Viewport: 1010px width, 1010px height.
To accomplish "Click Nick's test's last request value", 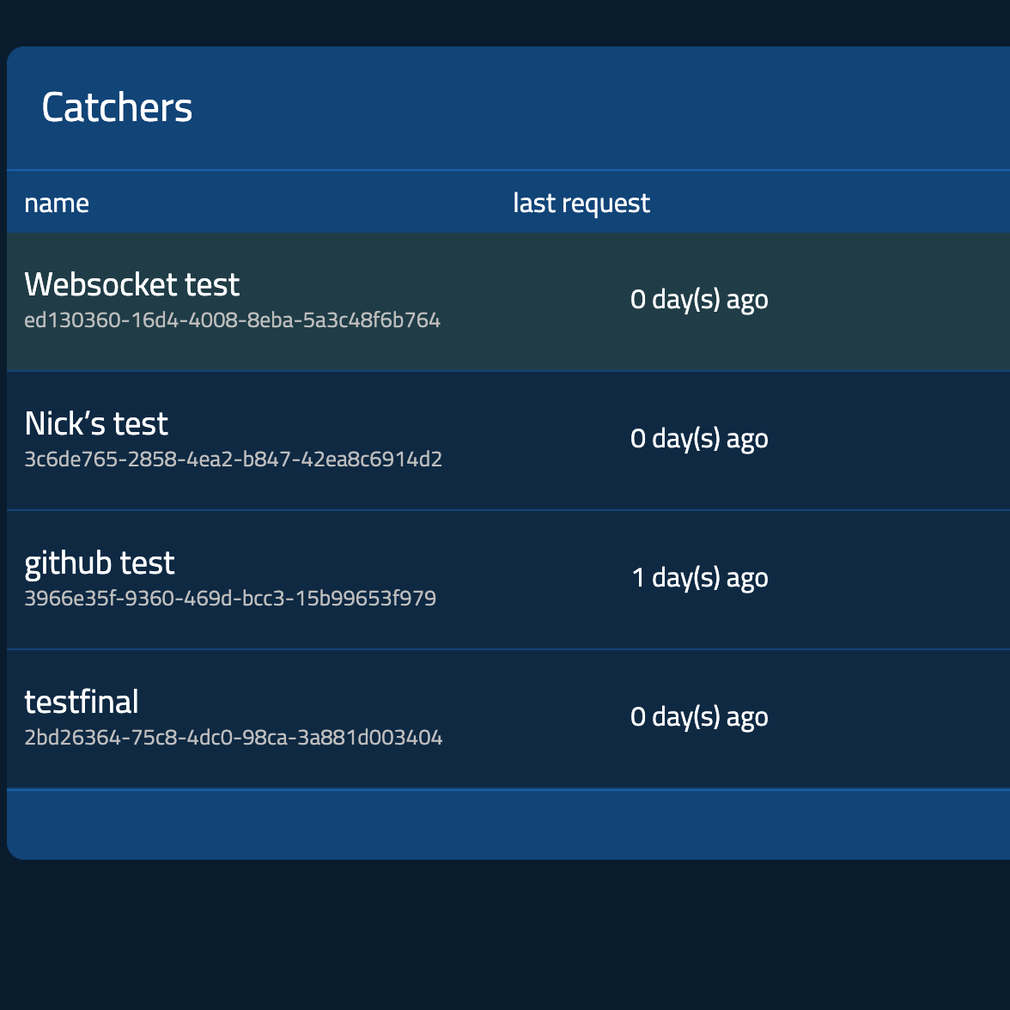I will (698, 439).
